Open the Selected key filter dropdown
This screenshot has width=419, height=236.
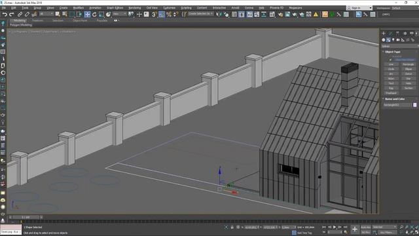(x=384, y=227)
